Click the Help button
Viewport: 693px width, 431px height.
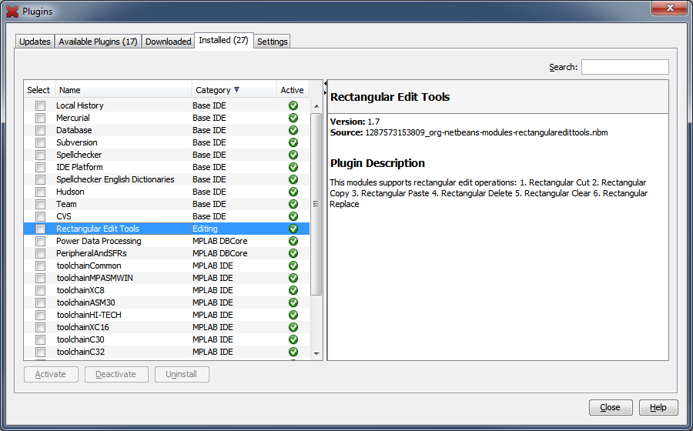click(x=658, y=407)
